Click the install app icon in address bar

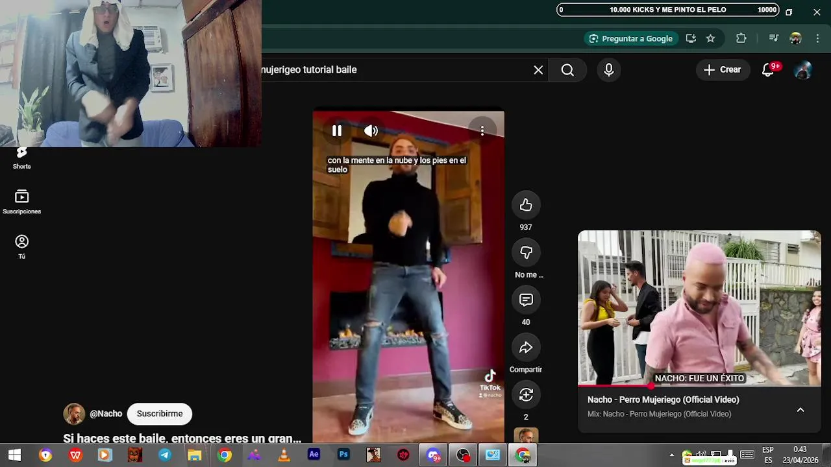(x=691, y=38)
